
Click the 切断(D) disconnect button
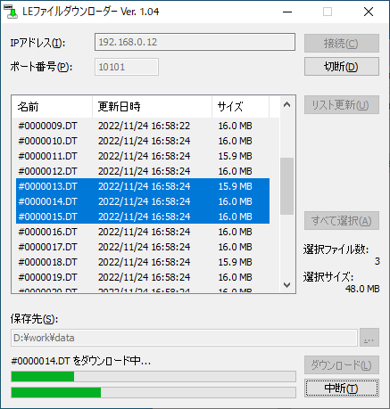[x=342, y=67]
